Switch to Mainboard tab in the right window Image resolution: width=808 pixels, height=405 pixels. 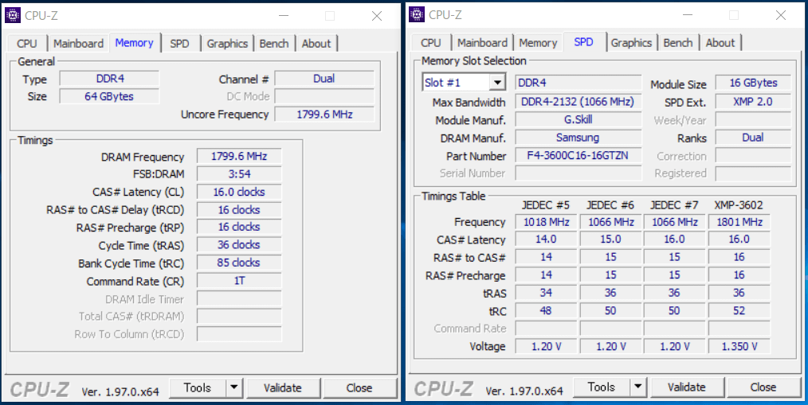[x=482, y=43]
